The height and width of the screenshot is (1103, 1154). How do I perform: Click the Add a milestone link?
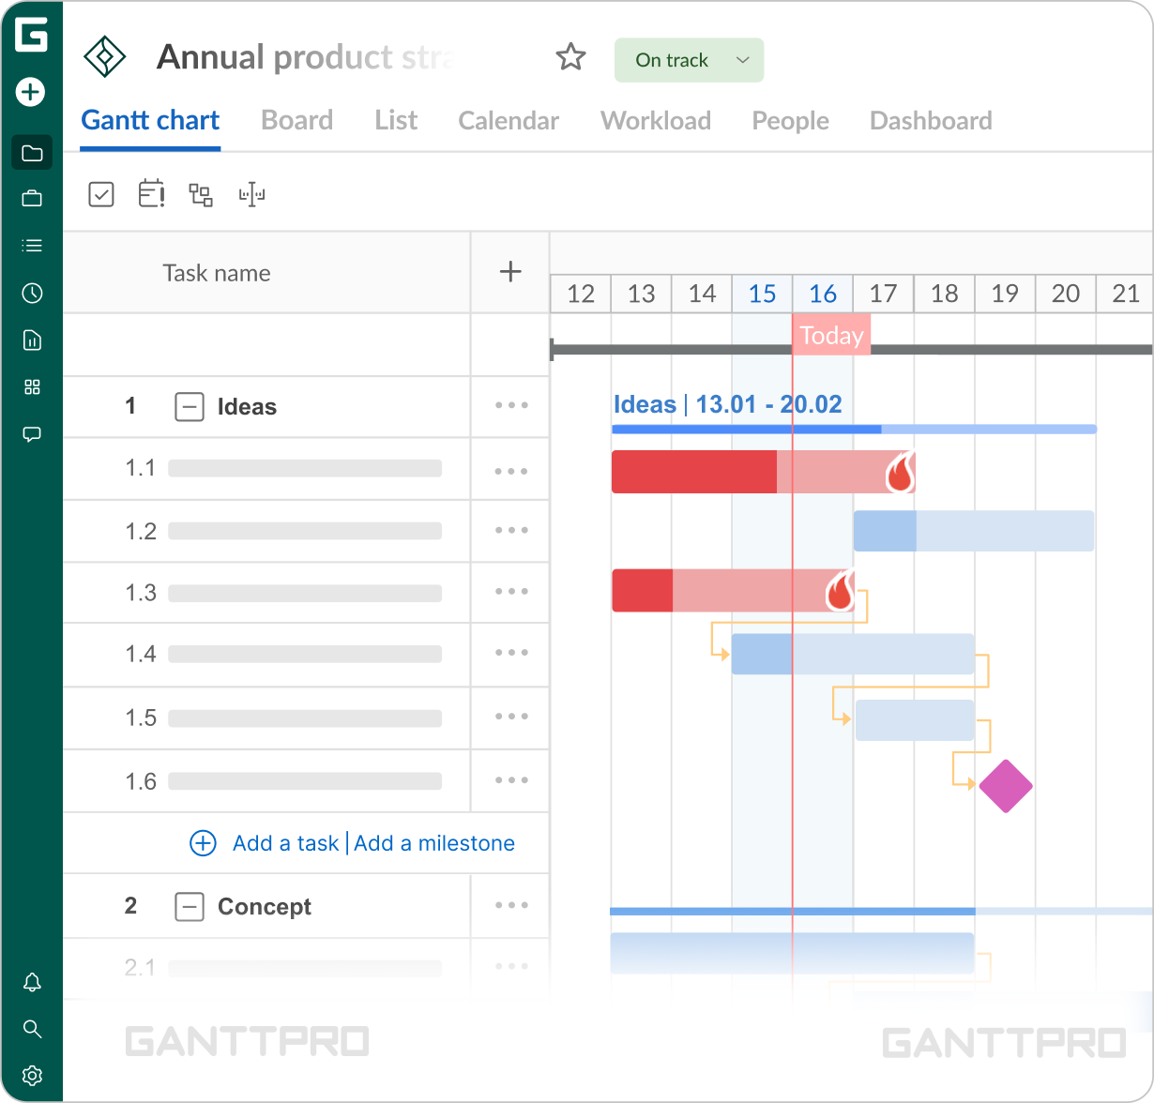point(434,843)
